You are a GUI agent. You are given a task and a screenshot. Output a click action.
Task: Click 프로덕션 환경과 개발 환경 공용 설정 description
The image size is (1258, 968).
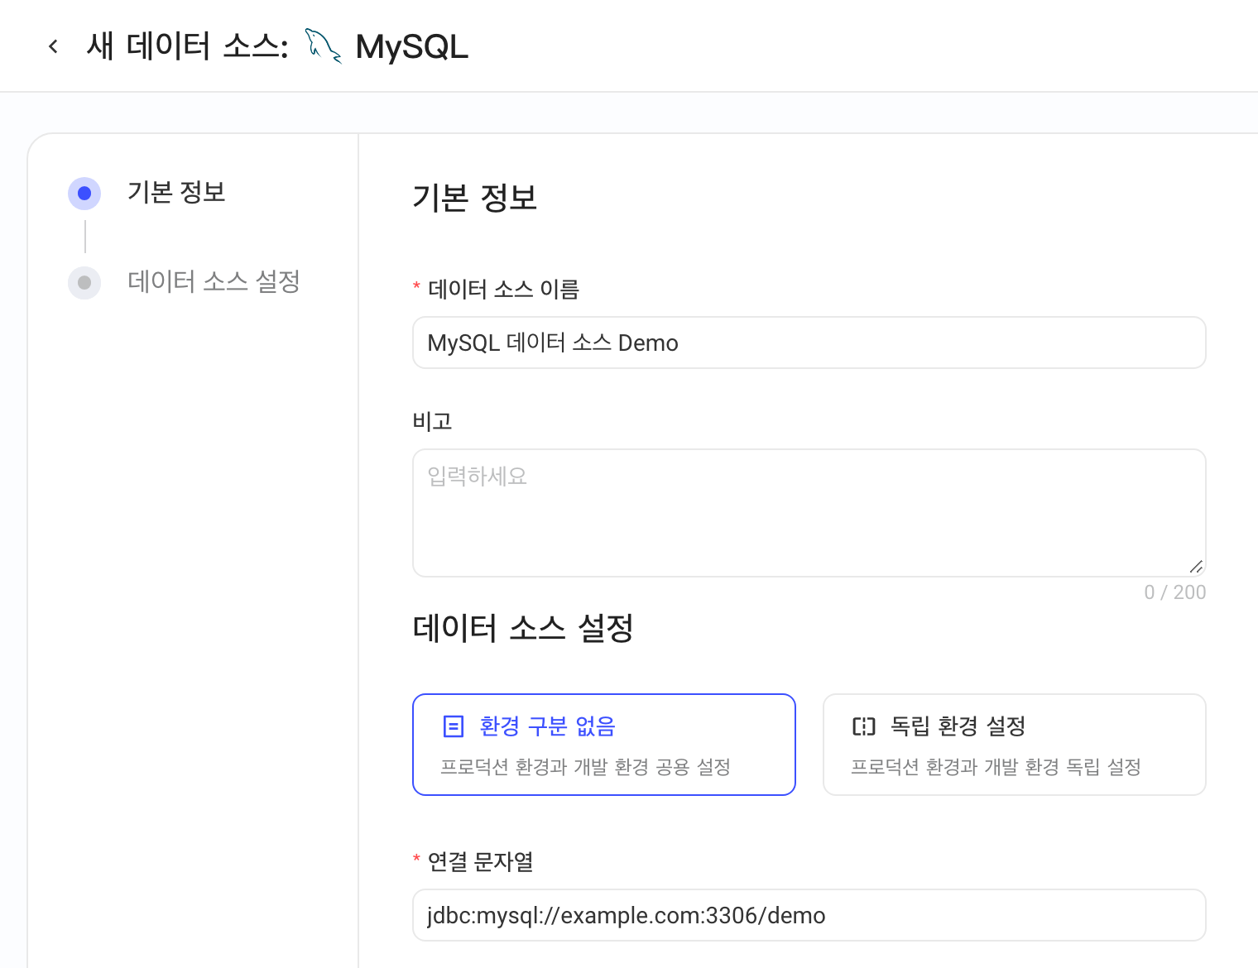pyautogui.click(x=586, y=767)
